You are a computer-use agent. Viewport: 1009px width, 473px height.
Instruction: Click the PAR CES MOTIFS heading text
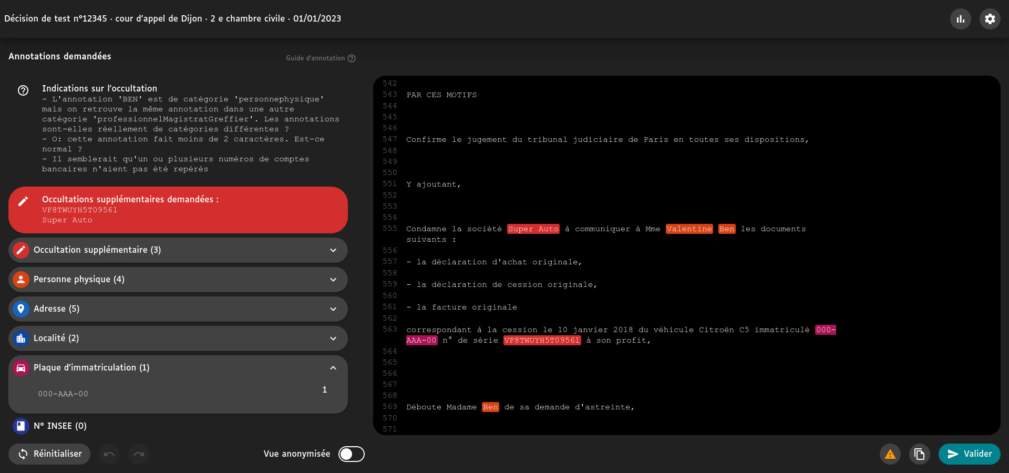pos(441,95)
